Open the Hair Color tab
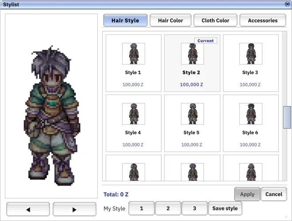Screen dimensions: 292x221 tap(170, 20)
